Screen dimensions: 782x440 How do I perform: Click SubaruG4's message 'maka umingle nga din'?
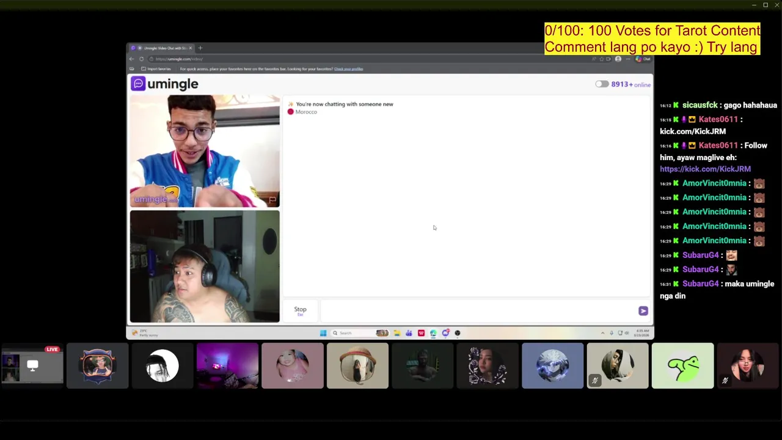[717, 290]
